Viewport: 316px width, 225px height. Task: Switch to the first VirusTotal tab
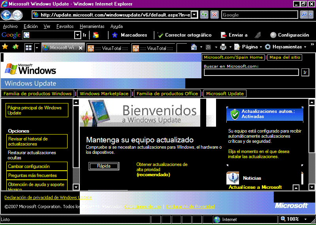pos(108,48)
